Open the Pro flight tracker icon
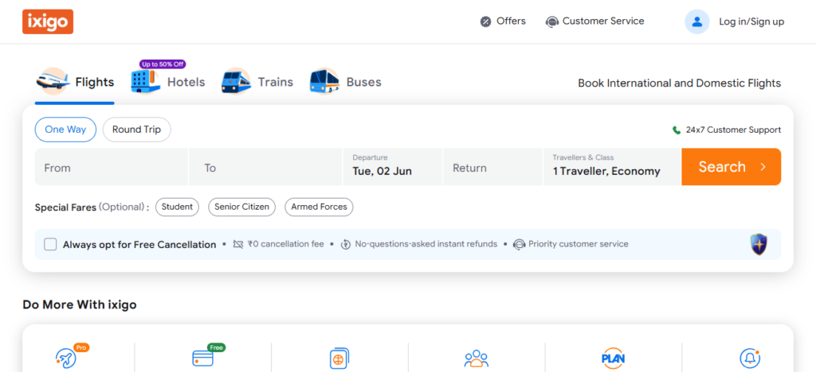Screen dimensions: 816x372 tap(66, 358)
